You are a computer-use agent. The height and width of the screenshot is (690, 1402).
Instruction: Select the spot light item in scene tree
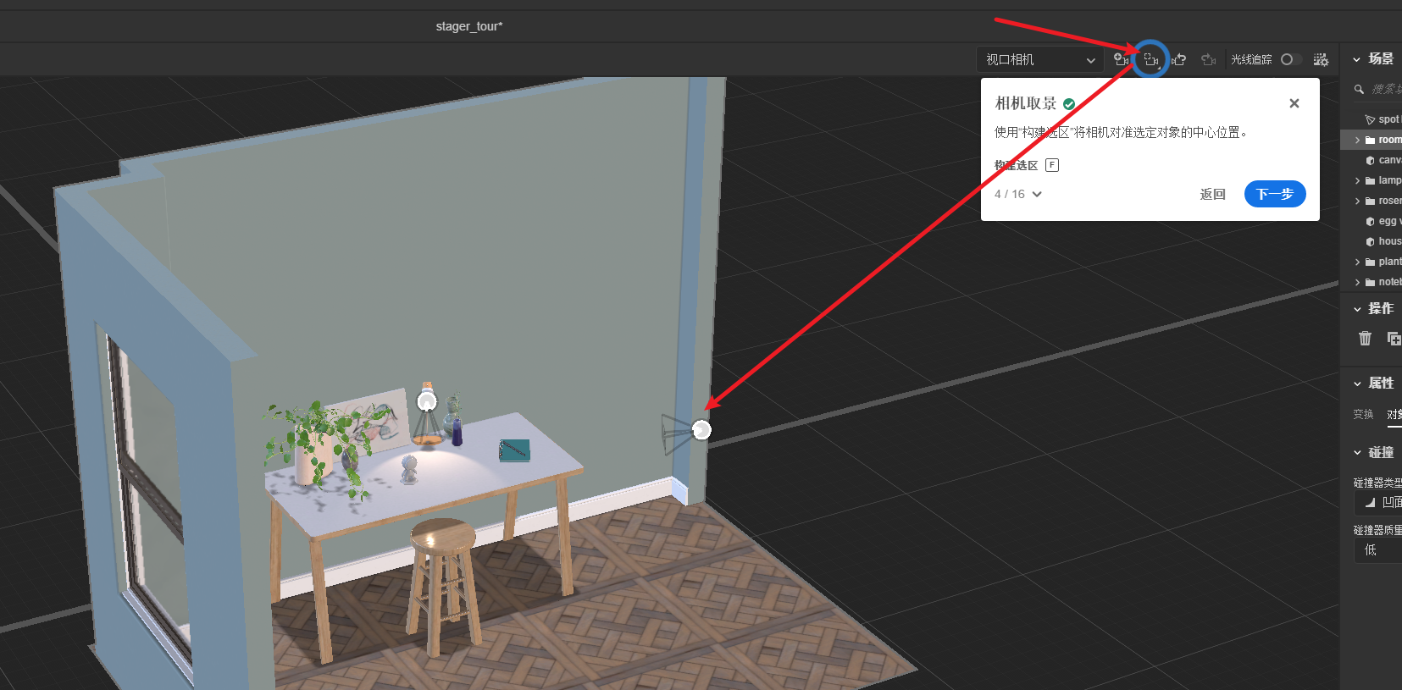(1383, 119)
